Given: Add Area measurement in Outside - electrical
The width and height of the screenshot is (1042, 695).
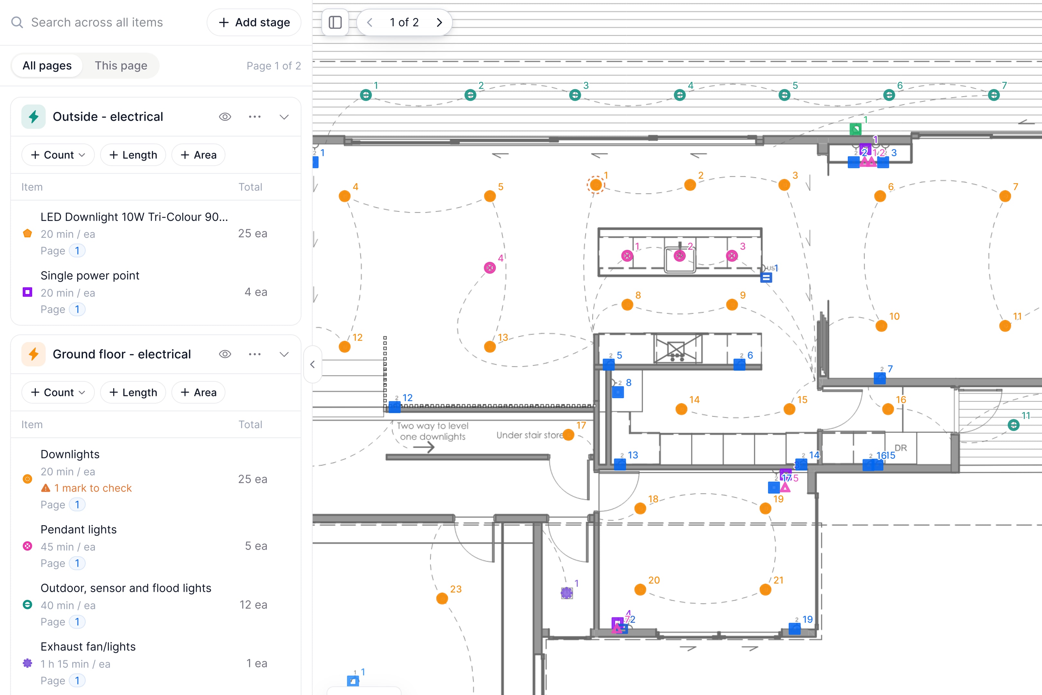Looking at the screenshot, I should point(198,155).
